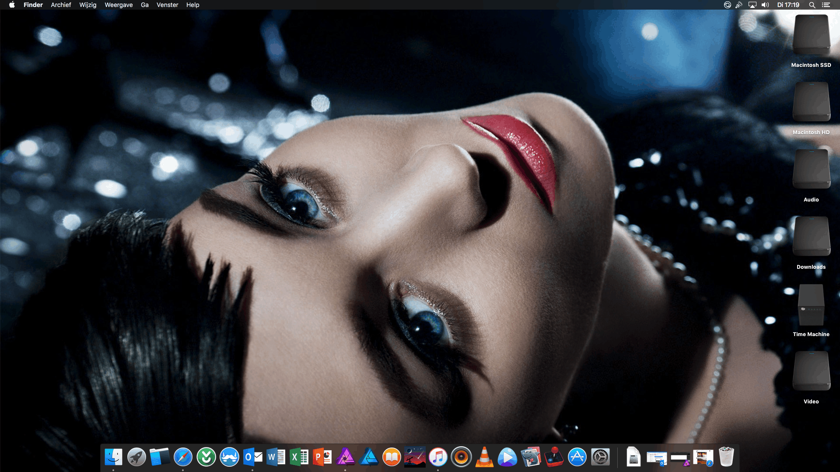Screen dimensions: 840x472
Task: Click the volume icon in menu bar
Action: click(x=765, y=5)
